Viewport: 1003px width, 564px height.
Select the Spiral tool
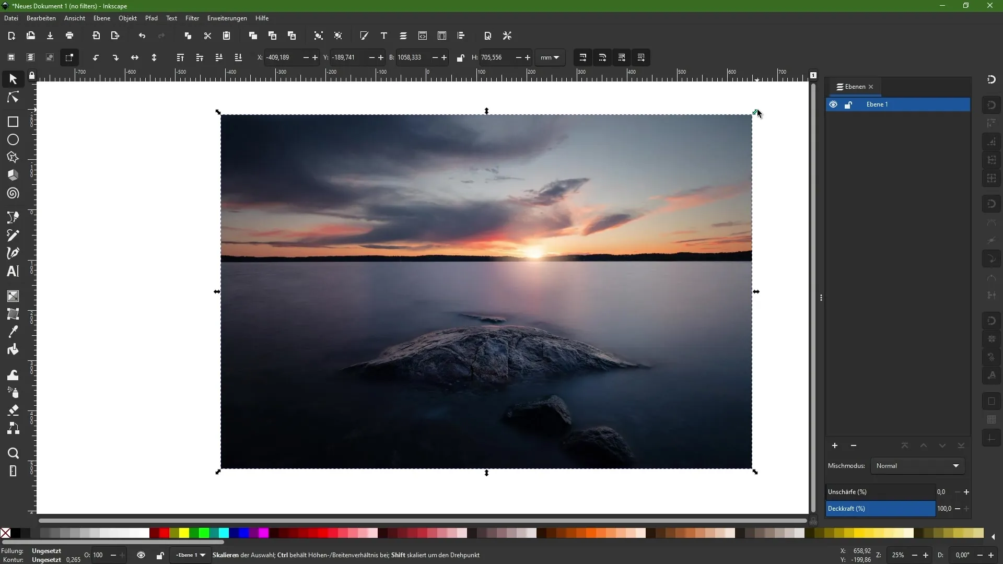(13, 193)
